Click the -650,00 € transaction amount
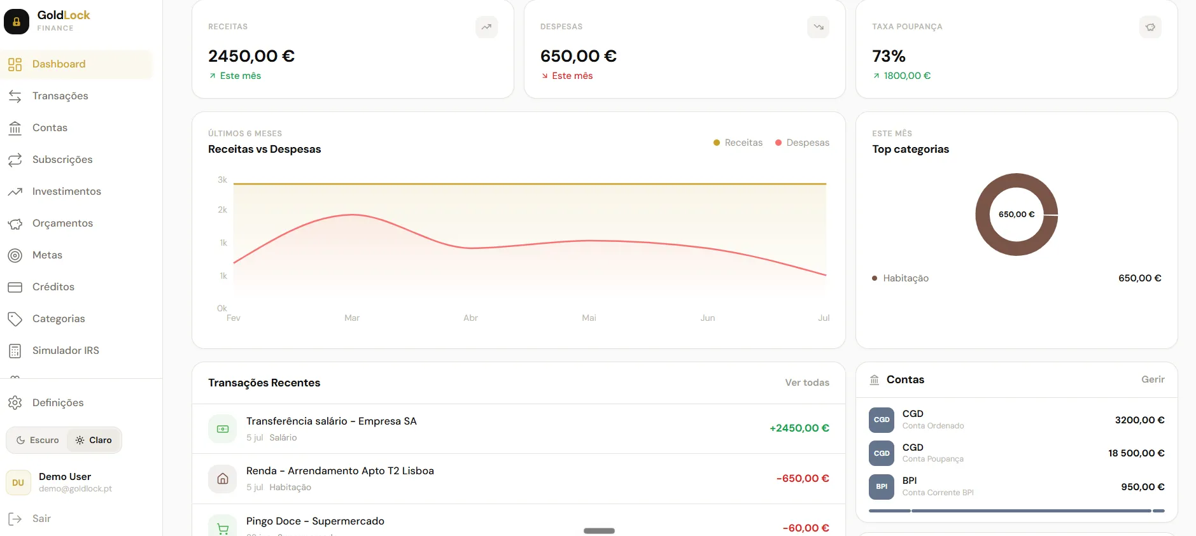This screenshot has width=1196, height=536. pos(803,479)
